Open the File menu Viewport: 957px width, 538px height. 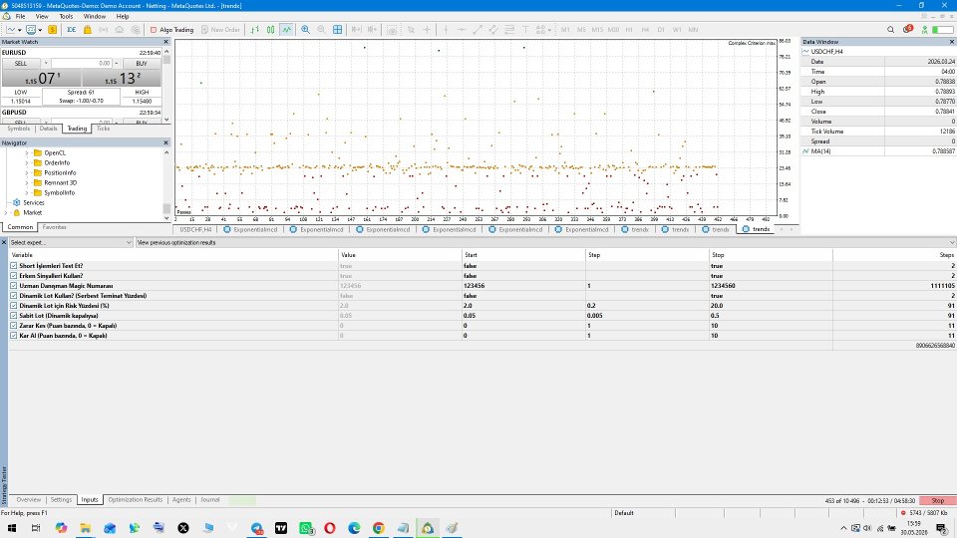tap(20, 17)
